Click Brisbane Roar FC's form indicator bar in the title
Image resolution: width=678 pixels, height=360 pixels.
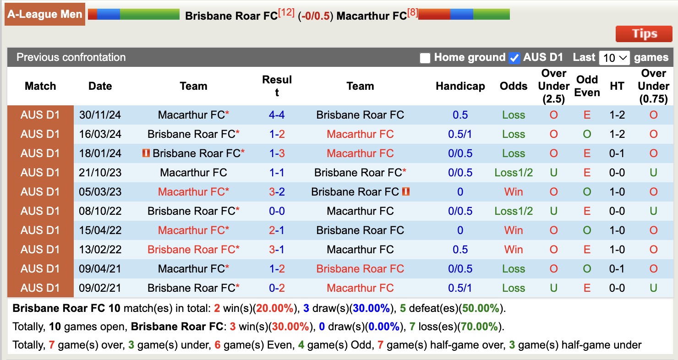(133, 14)
